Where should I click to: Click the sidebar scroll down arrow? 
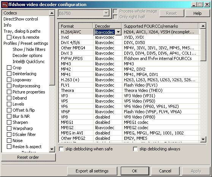click(52, 149)
